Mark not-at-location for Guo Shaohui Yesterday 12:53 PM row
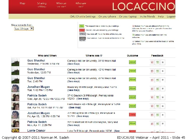 click(x=163, y=71)
